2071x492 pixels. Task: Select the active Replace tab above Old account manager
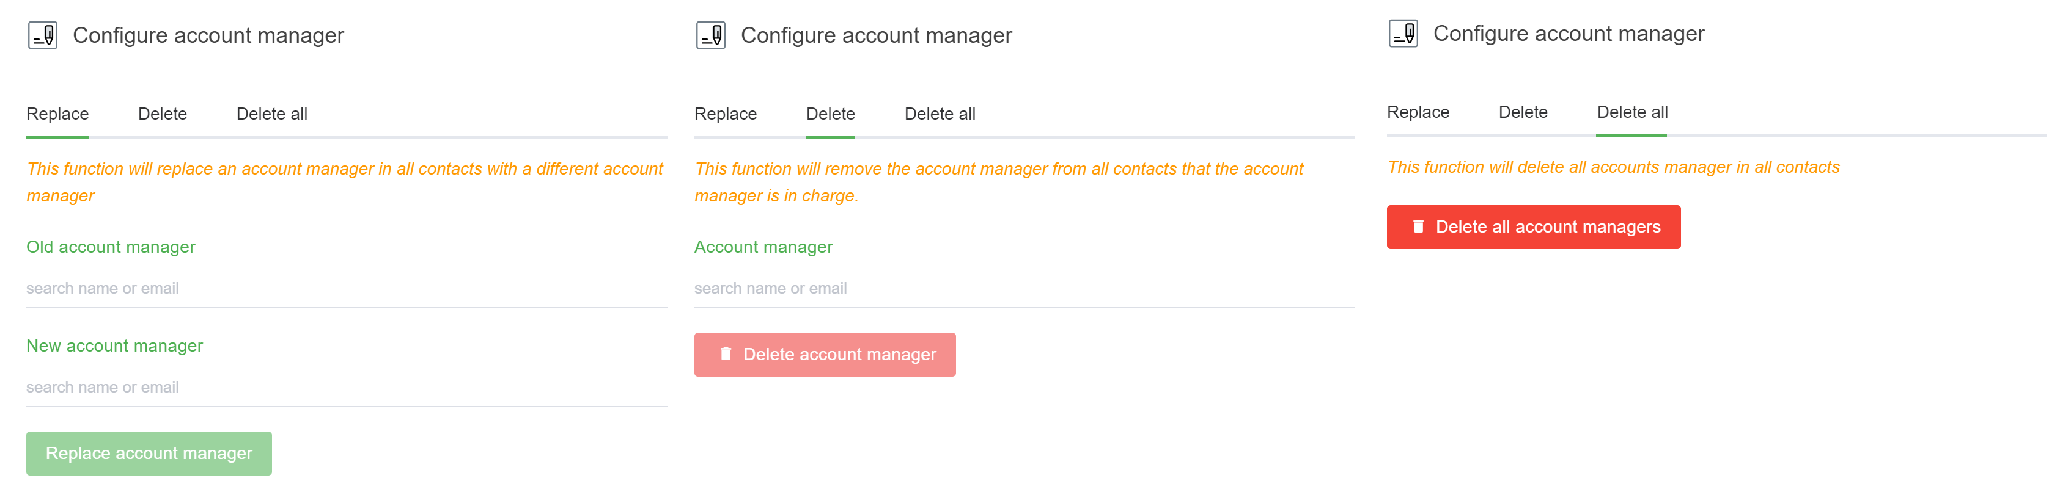[58, 114]
